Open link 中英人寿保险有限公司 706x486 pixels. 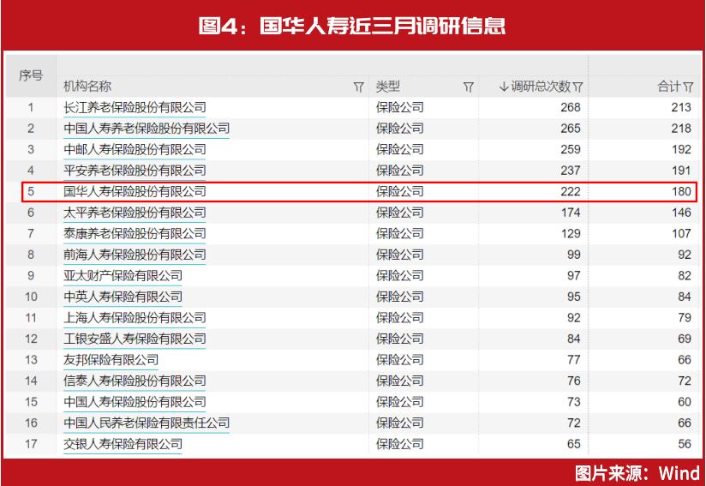pyautogui.click(x=123, y=297)
